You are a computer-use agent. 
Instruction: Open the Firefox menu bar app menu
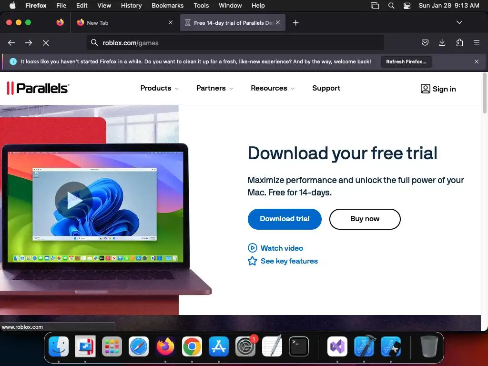click(x=36, y=5)
